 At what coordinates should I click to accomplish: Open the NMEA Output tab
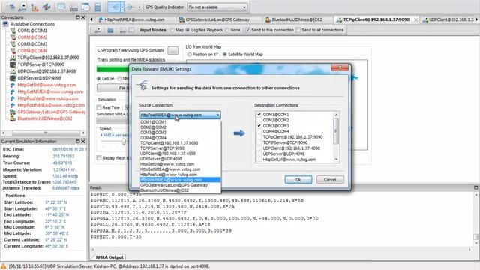pos(109,257)
